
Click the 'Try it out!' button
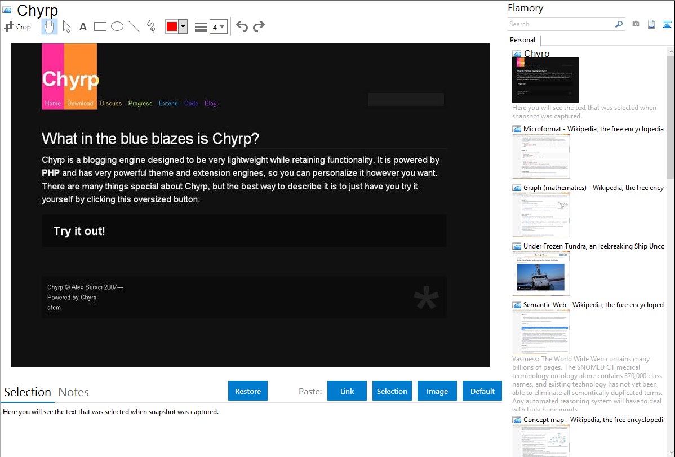tap(243, 231)
